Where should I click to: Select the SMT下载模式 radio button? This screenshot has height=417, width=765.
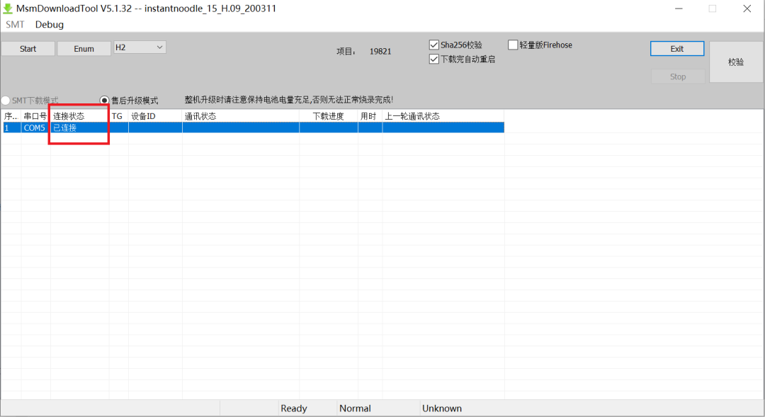[x=6, y=101]
